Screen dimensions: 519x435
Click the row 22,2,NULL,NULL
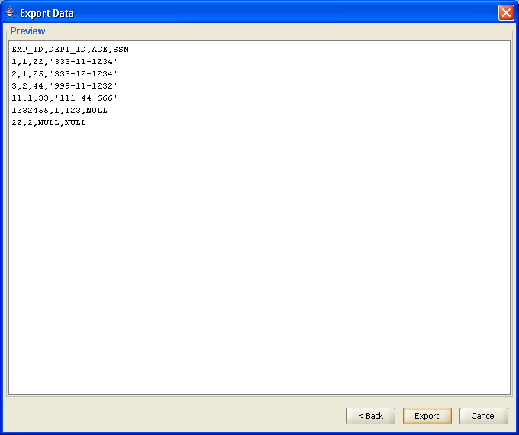(x=49, y=123)
